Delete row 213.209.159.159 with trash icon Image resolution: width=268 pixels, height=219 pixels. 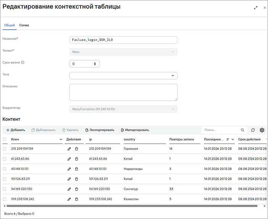(77, 149)
